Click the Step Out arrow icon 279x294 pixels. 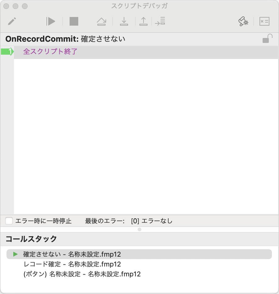[x=144, y=21]
